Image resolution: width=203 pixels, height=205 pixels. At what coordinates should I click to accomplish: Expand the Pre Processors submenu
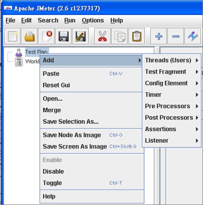coord(172,106)
